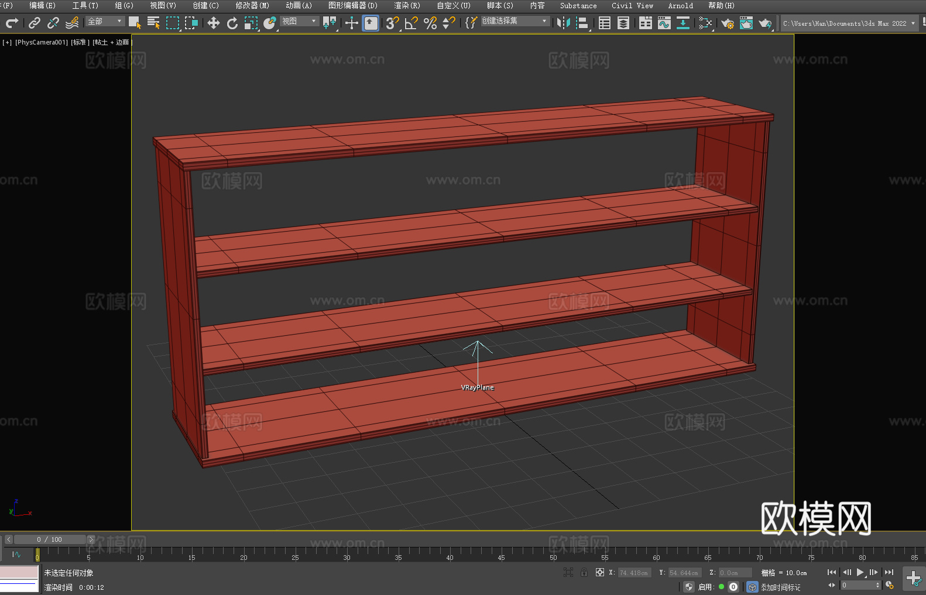
Task: Expand the project path dropdown
Action: pos(913,23)
